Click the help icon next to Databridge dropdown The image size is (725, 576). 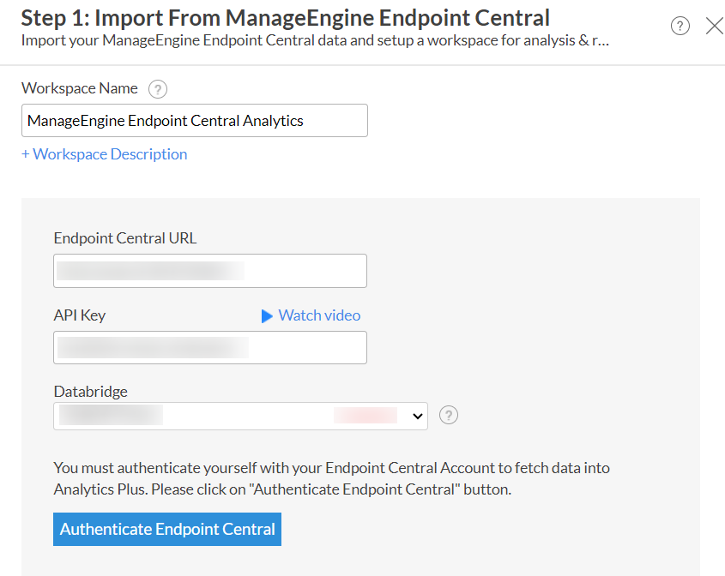[449, 415]
